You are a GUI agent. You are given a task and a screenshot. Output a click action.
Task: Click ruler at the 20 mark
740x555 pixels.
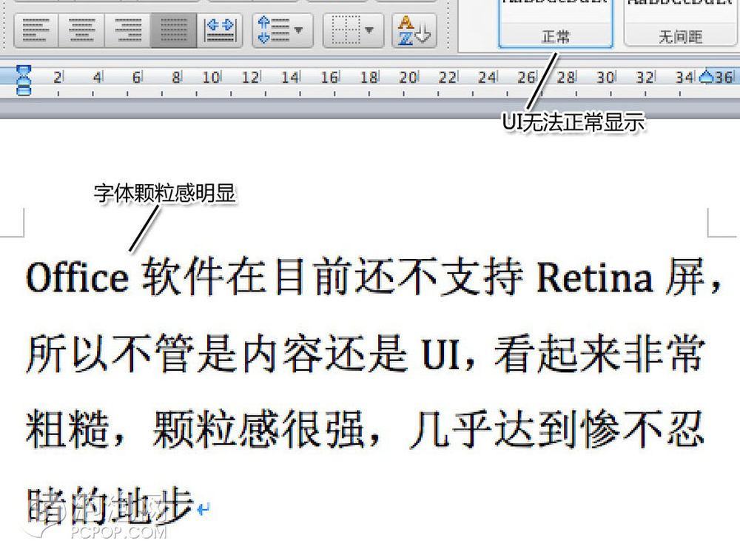pos(408,77)
